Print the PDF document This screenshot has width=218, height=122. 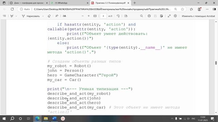click(149, 16)
